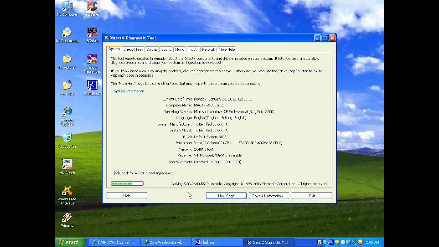The image size is (439, 247).
Task: Click the System Manufacturer To Be Filled value
Action: (211, 124)
